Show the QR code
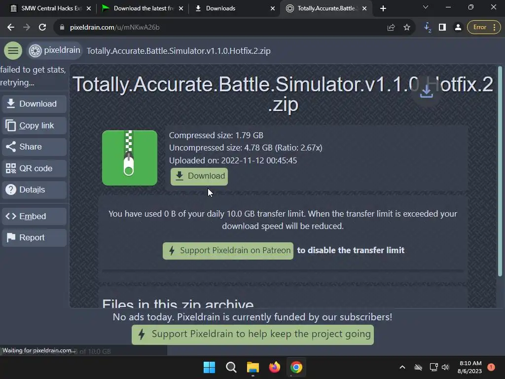 tap(34, 168)
